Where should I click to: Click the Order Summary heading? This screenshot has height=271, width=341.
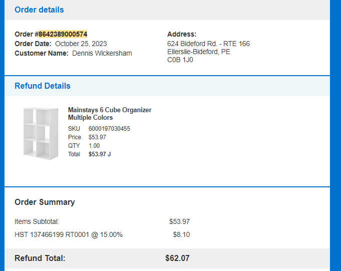tap(45, 202)
